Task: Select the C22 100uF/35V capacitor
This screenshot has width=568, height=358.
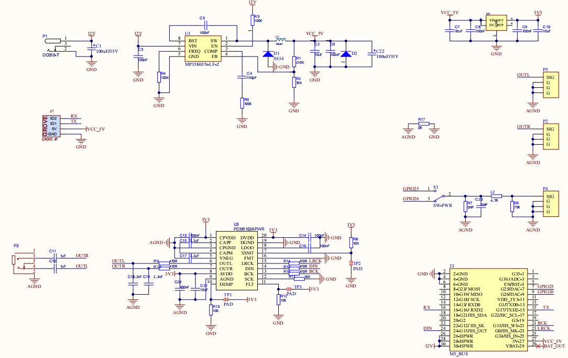Action: coord(372,52)
